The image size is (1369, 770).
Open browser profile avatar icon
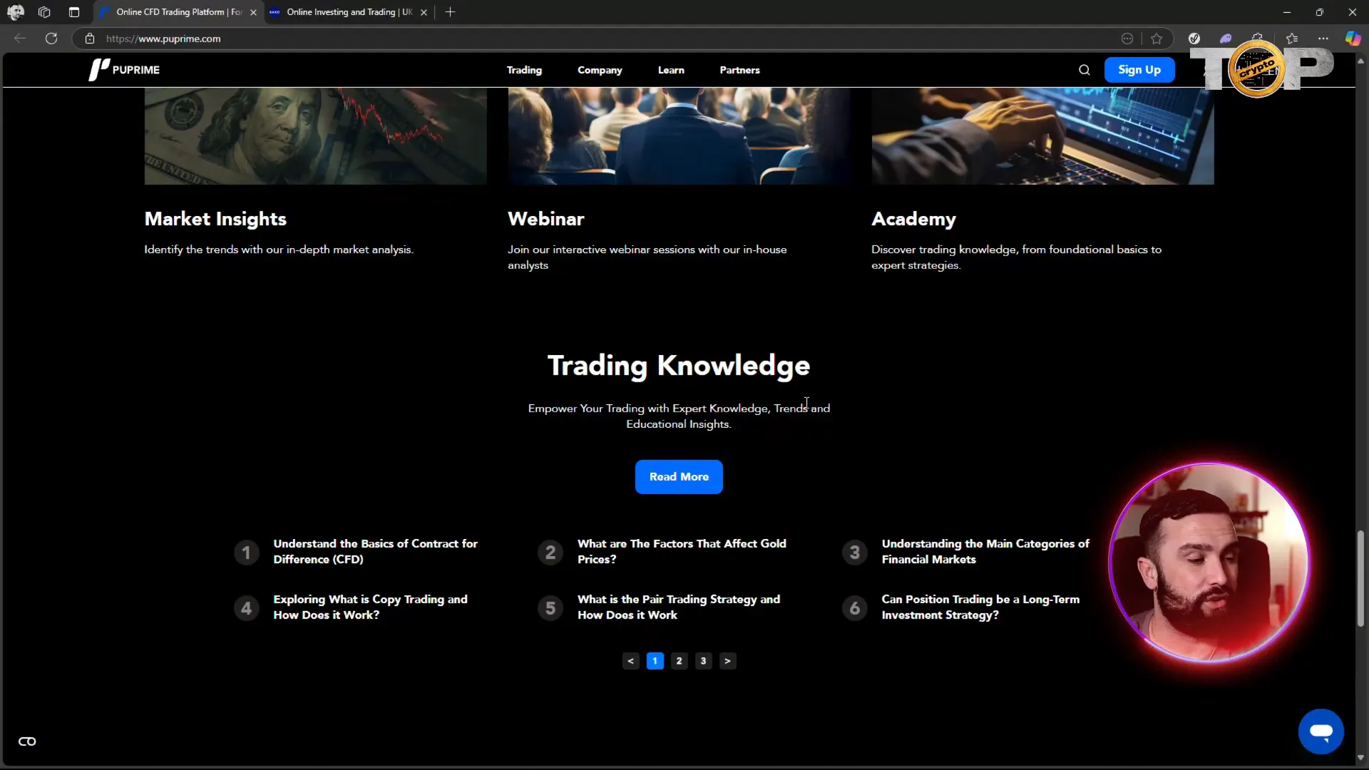[16, 12]
